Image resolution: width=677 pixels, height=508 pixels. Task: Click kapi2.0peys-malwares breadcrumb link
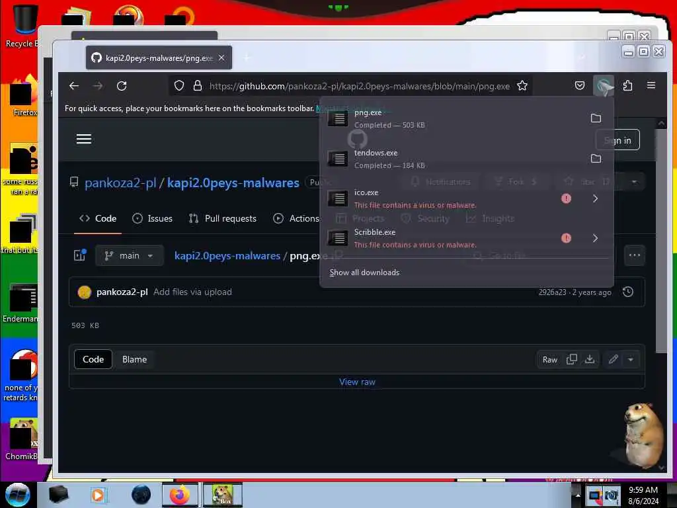pyautogui.click(x=227, y=256)
